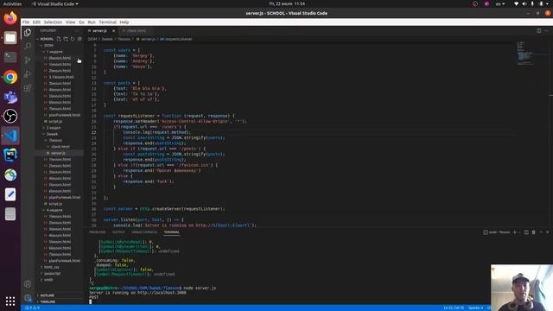Click New Folder icon in SCHOOL header
This screenshot has height=311, width=553.
pos(66,39)
